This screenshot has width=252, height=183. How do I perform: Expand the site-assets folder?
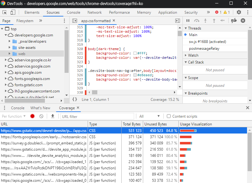point(9,48)
